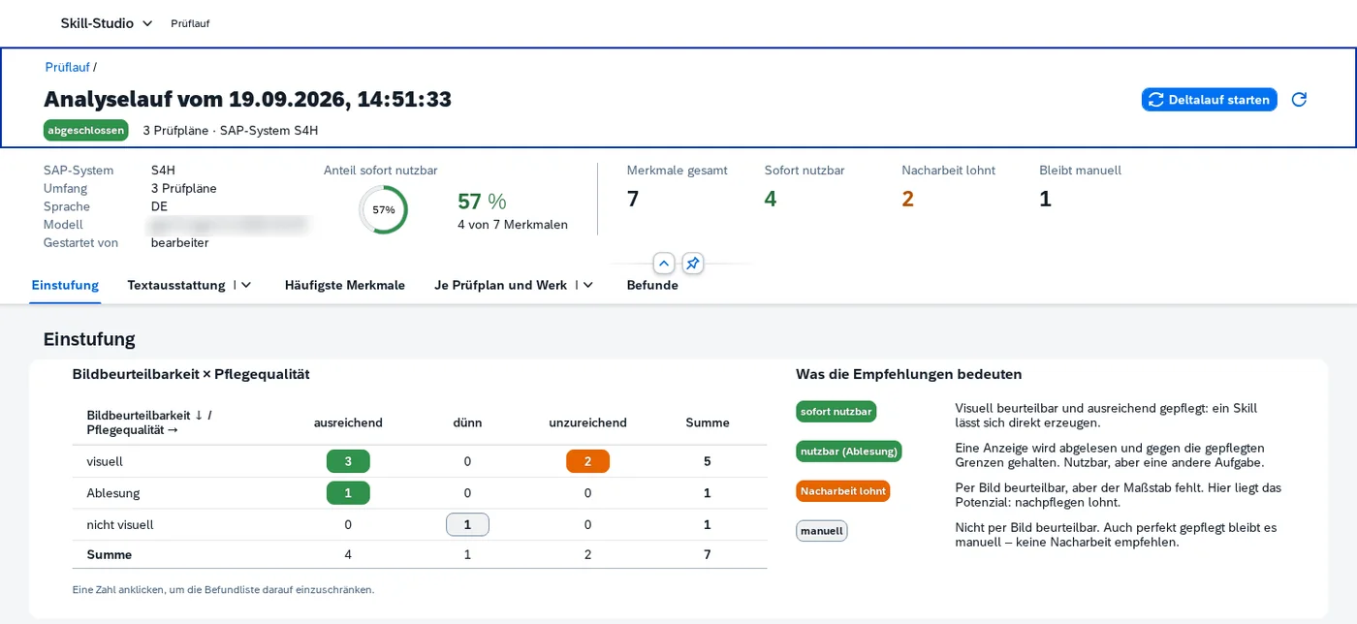Click the Sprache value DE
The image size is (1357, 624).
(x=159, y=206)
